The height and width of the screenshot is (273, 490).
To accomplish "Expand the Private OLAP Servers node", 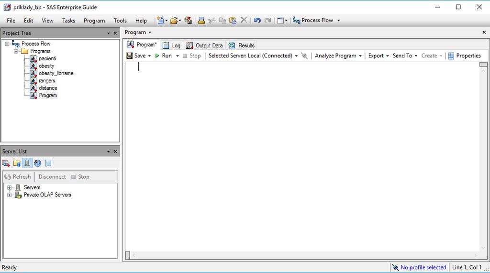I will pos(10,195).
